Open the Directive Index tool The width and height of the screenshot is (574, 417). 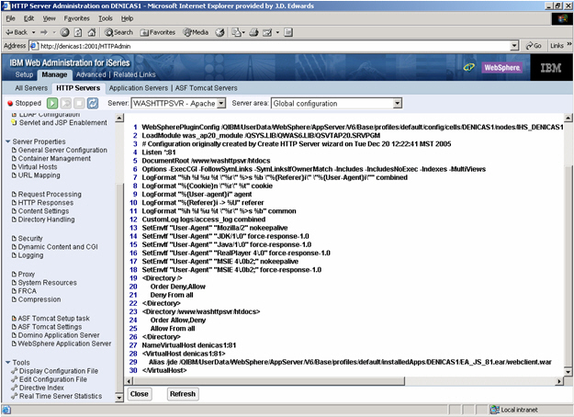click(41, 388)
